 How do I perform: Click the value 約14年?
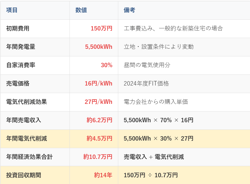point(103,175)
